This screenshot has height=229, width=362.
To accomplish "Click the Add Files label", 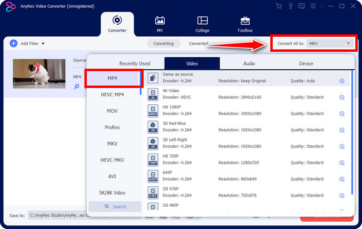I will pyautogui.click(x=30, y=43).
